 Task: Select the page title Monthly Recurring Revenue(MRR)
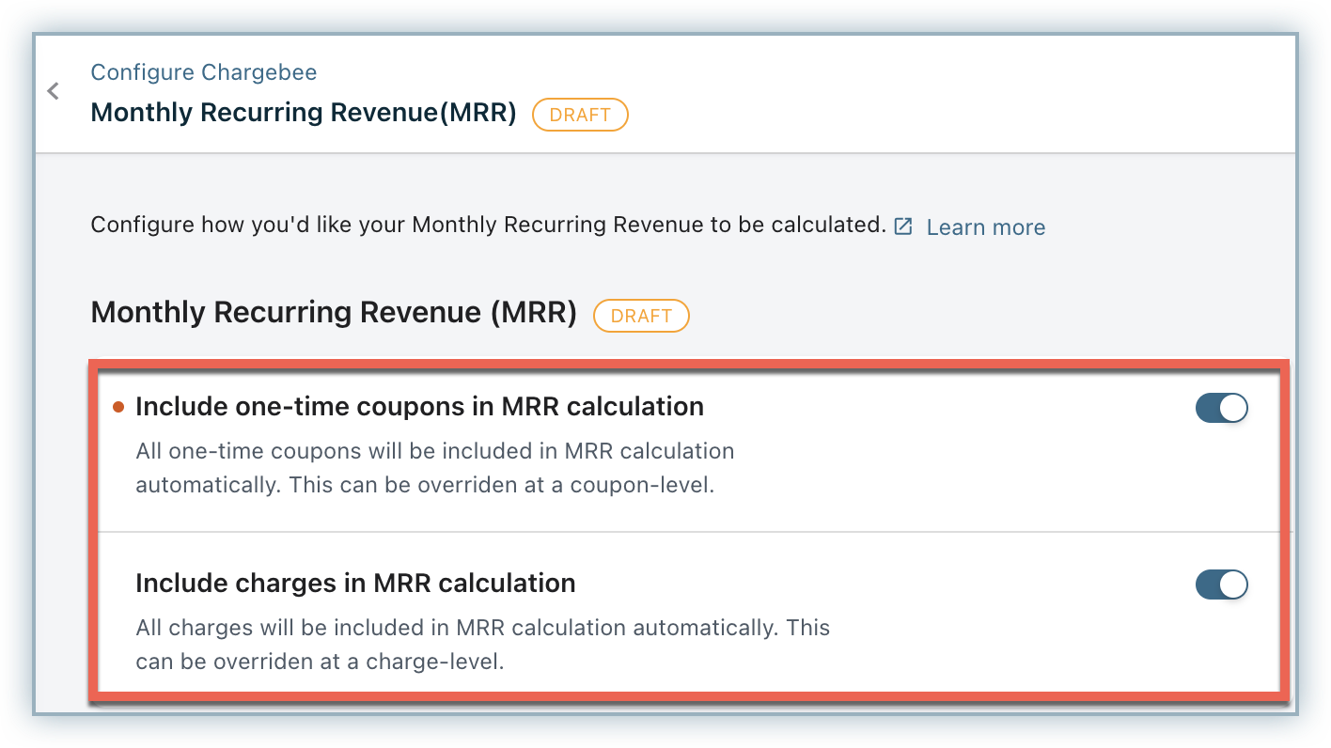304,113
